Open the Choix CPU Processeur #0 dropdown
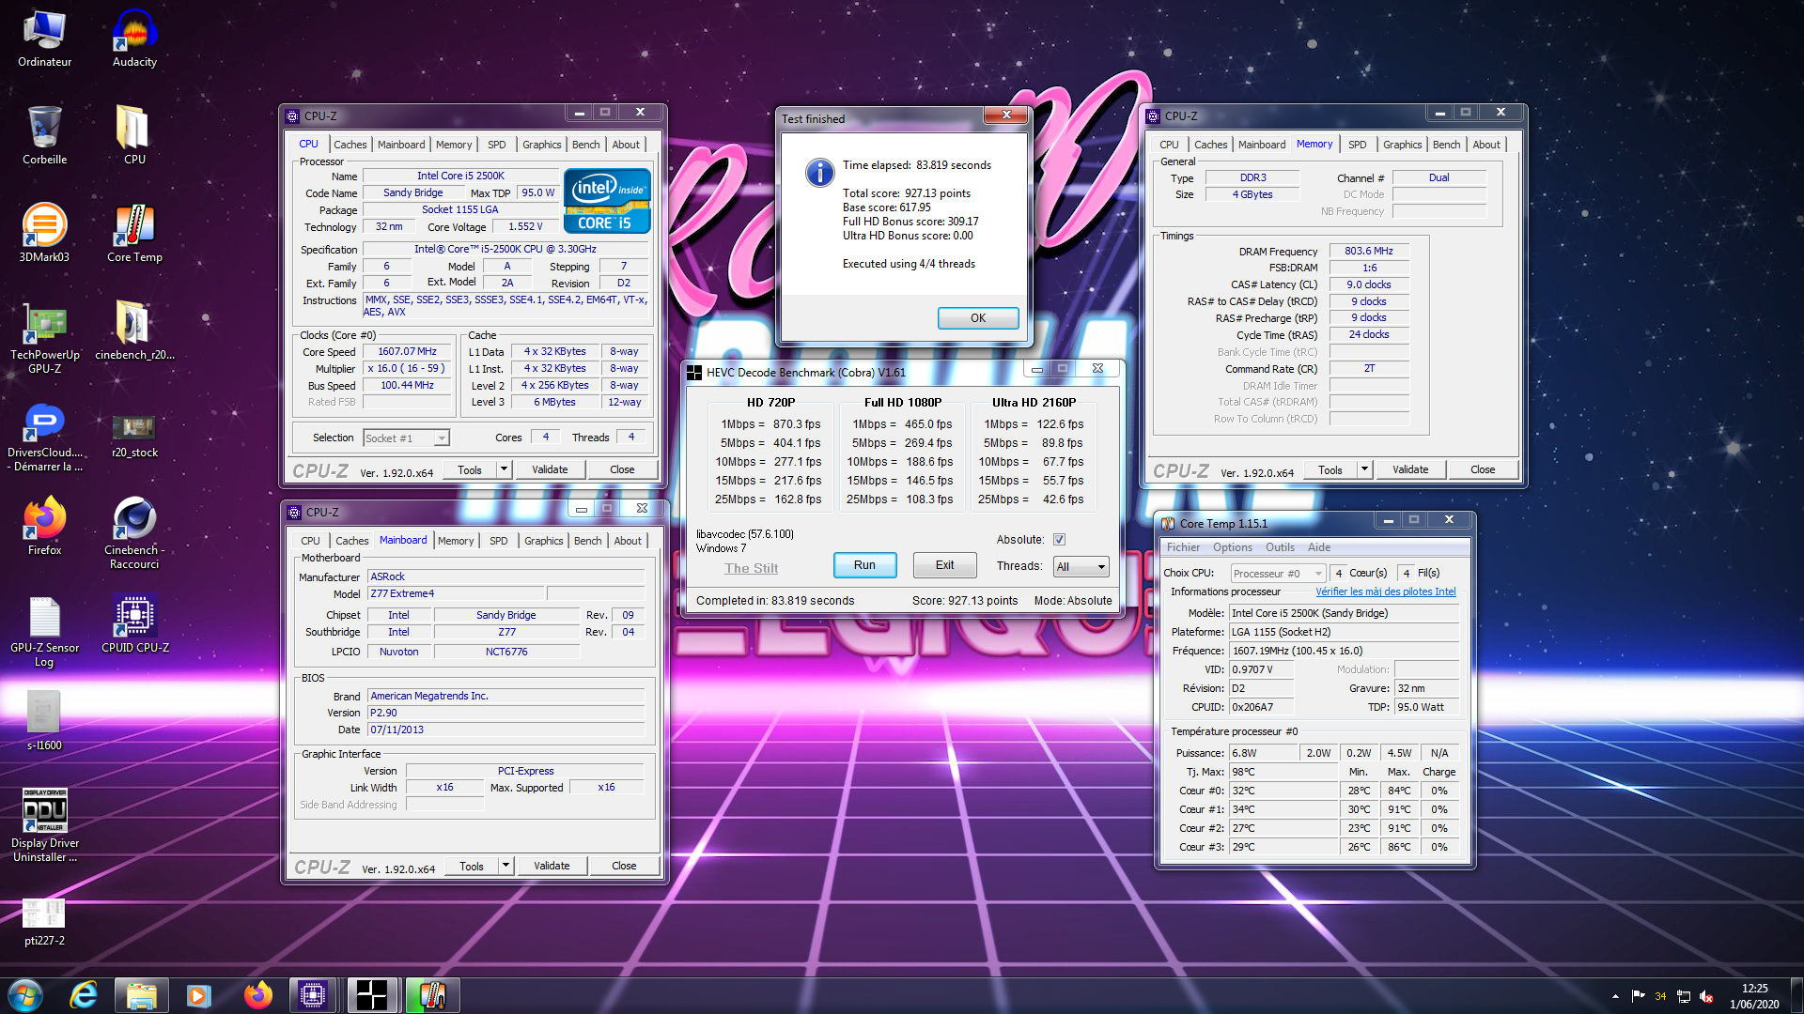Viewport: 1804px width, 1014px height. tap(1278, 574)
